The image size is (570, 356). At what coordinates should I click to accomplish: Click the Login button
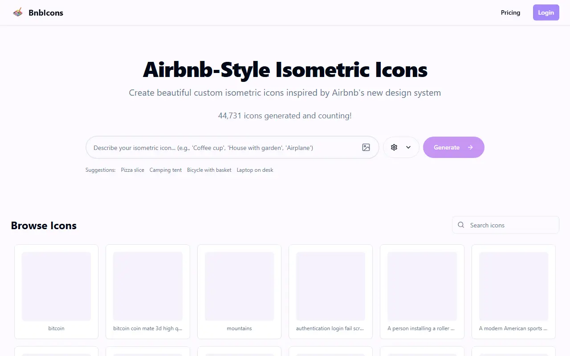tap(546, 12)
